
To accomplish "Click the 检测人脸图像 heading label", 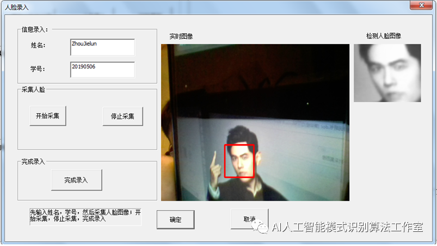I will (x=384, y=36).
